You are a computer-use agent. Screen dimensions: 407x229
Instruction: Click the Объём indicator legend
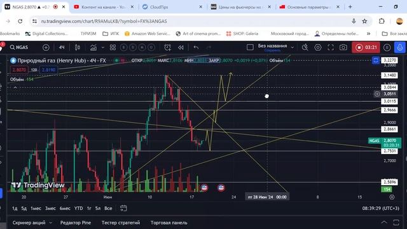pos(22,80)
